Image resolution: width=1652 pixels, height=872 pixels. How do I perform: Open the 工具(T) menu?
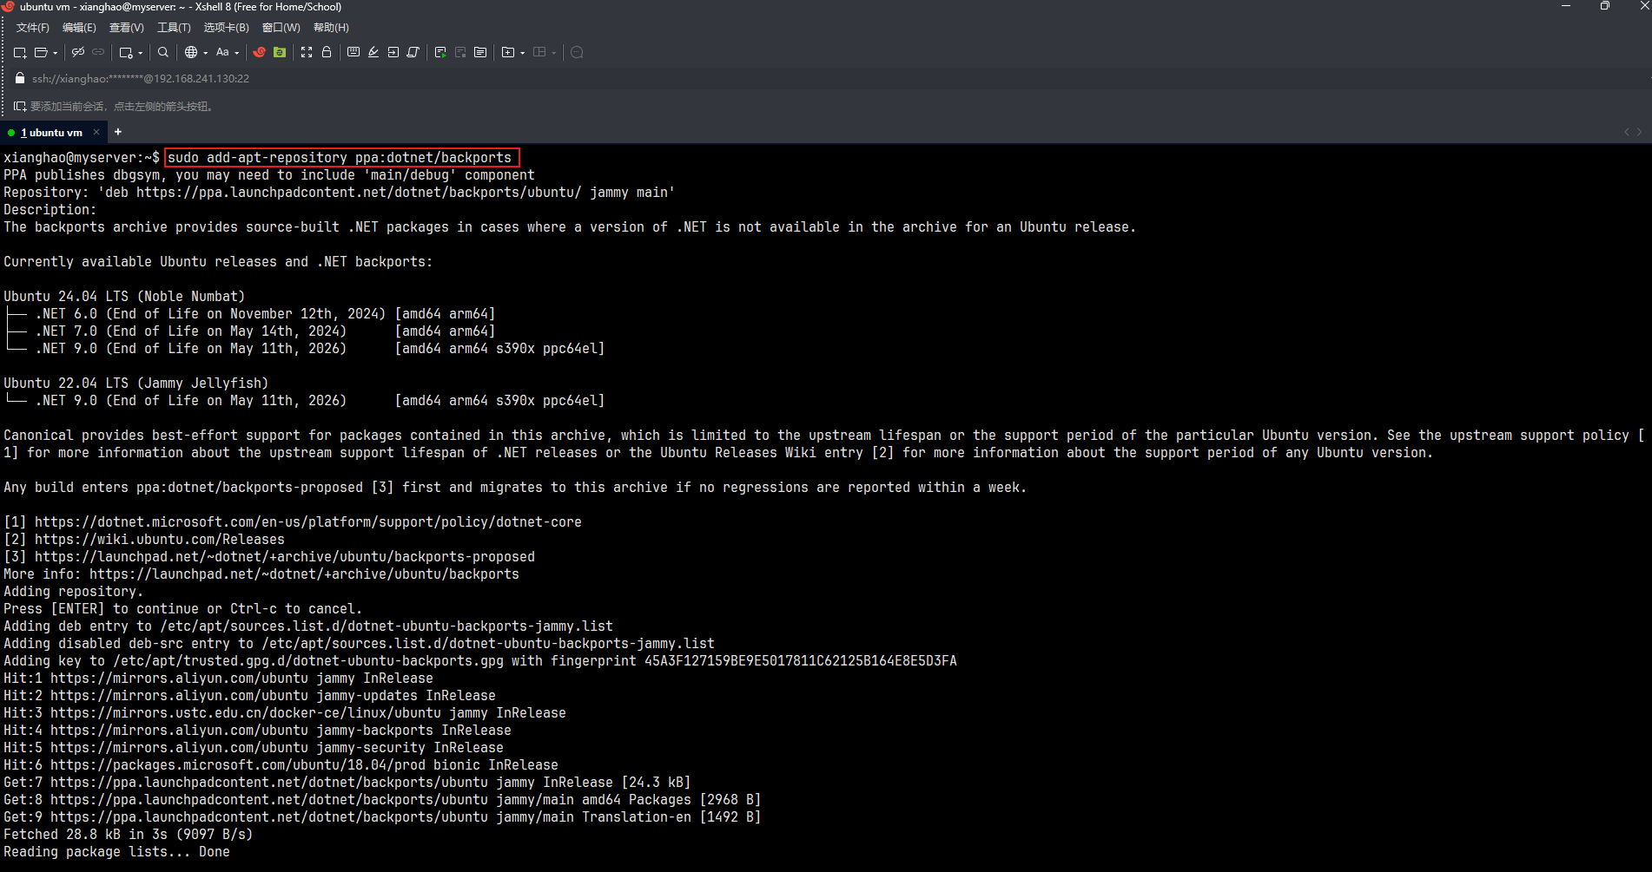tap(174, 28)
